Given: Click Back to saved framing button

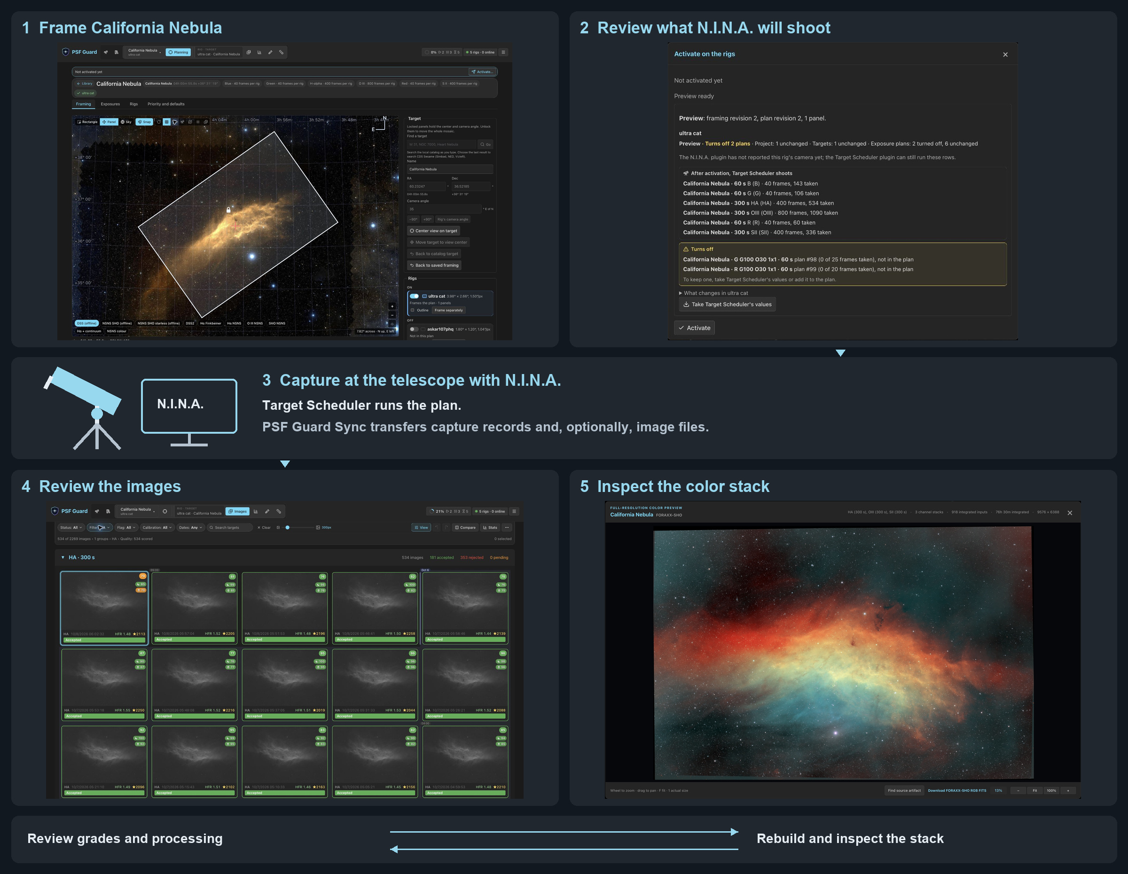Looking at the screenshot, I should [434, 265].
